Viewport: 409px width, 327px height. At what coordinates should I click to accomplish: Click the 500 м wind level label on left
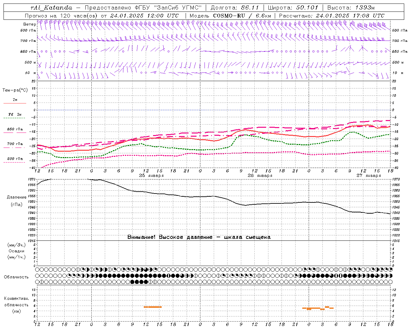(30, 62)
